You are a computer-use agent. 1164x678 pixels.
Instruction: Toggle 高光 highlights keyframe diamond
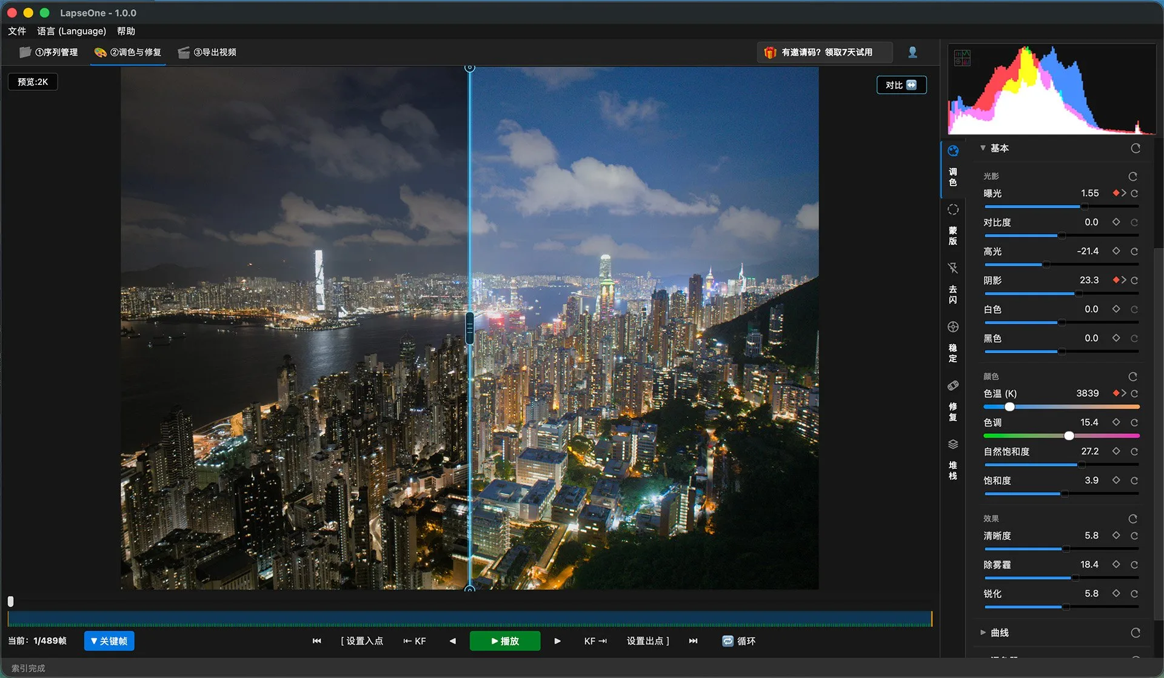click(1116, 251)
